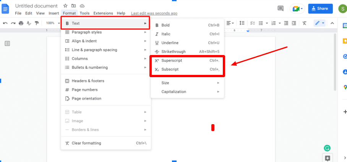Open the Extensions menu
Image resolution: width=347 pixels, height=162 pixels.
(103, 13)
